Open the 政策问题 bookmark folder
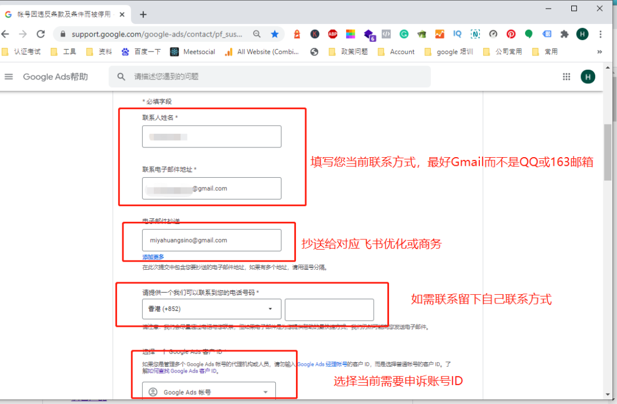 (x=348, y=52)
